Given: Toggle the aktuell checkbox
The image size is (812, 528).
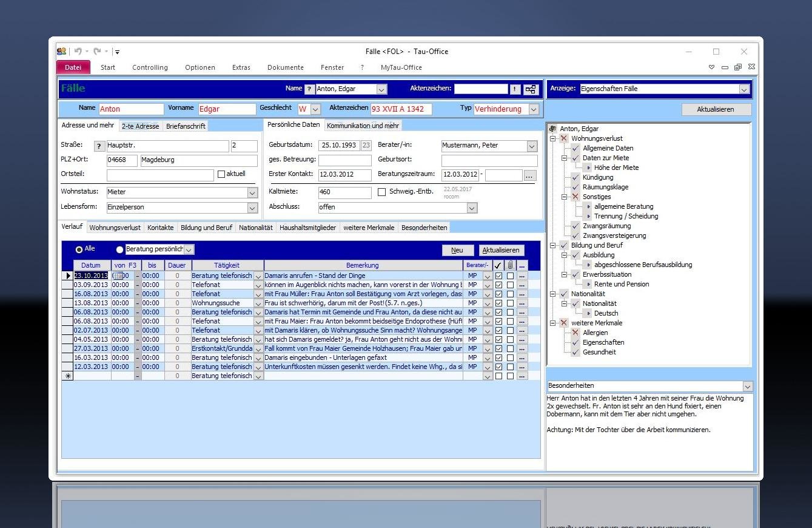Looking at the screenshot, I should pyautogui.click(x=221, y=174).
